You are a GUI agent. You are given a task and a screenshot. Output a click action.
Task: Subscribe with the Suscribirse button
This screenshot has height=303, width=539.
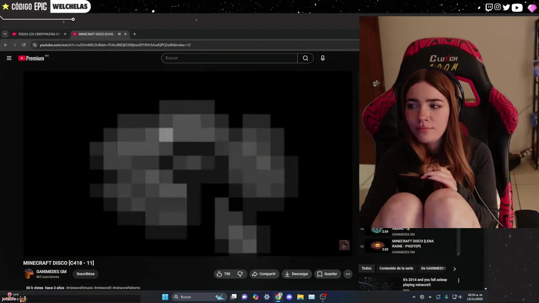click(85, 274)
